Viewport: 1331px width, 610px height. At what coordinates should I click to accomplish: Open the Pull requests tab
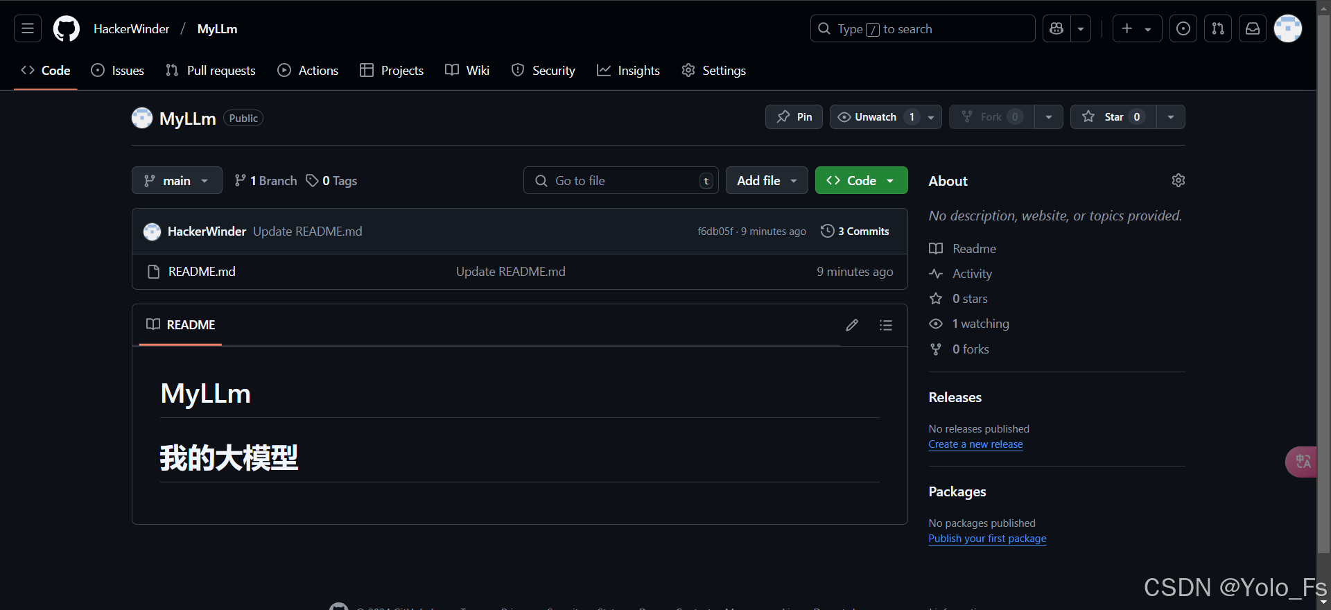(x=211, y=70)
